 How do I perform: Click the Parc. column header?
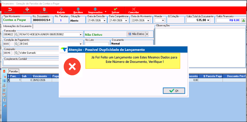(15, 76)
